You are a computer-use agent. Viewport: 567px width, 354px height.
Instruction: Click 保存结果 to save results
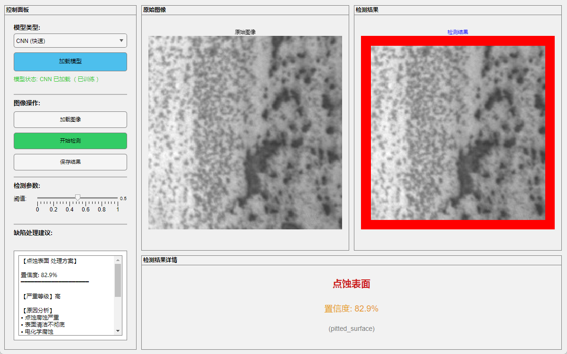(70, 162)
